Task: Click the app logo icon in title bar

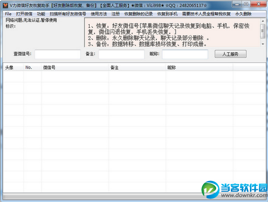Action: 5,5
